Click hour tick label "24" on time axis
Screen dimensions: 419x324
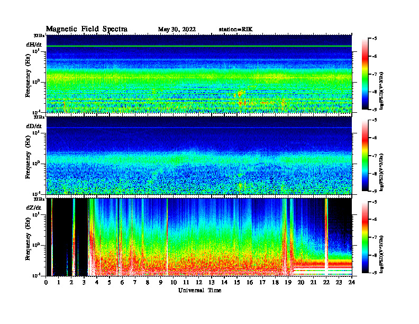tap(352, 283)
